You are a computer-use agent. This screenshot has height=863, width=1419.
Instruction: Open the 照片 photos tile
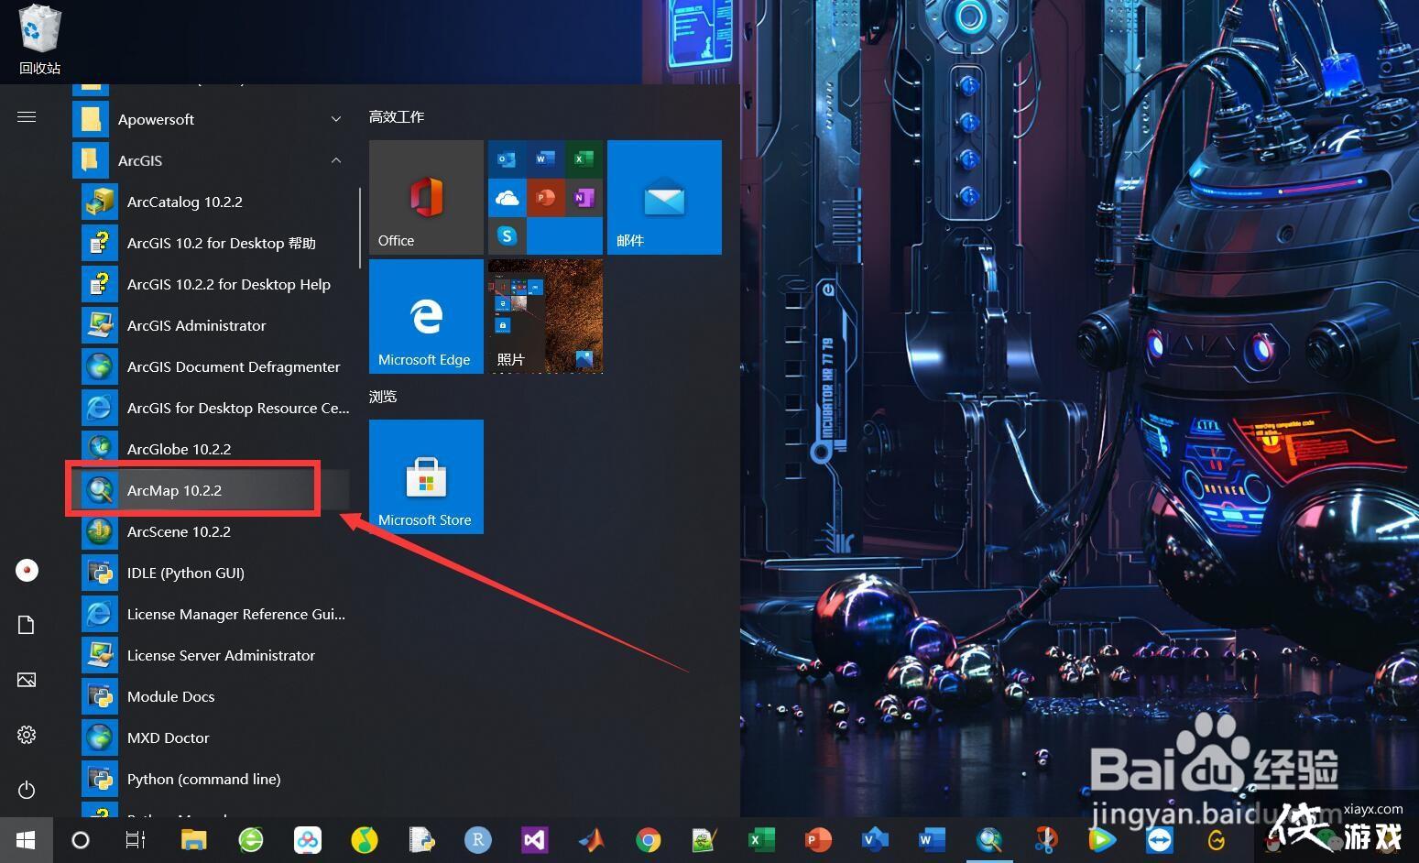[545, 316]
